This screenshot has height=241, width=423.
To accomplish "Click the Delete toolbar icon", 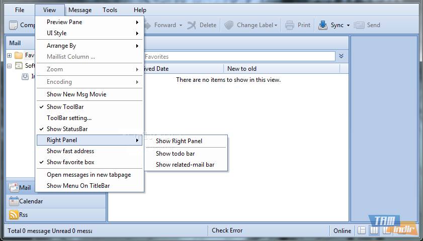I will (x=192, y=25).
